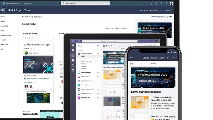This screenshot has width=213, height=120.
Task: Open the profile avatar in SharePoint header
Action: pyautogui.click(x=172, y=3)
